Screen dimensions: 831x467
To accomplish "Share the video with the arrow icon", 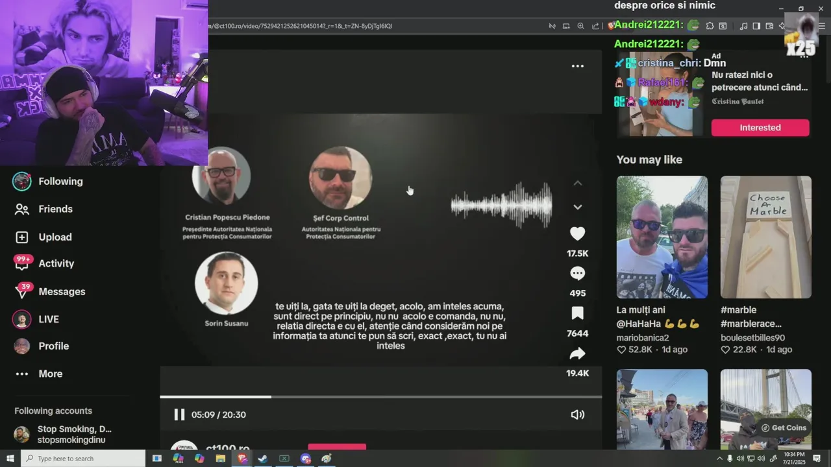I will (x=577, y=353).
